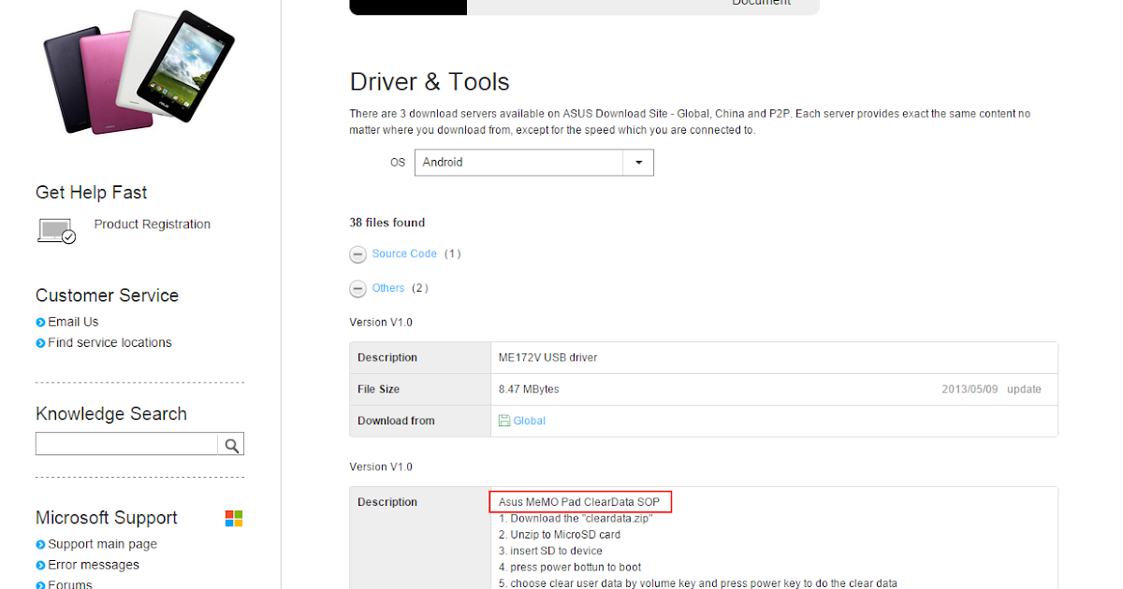Open Error messages link
The height and width of the screenshot is (589, 1123).
94,565
